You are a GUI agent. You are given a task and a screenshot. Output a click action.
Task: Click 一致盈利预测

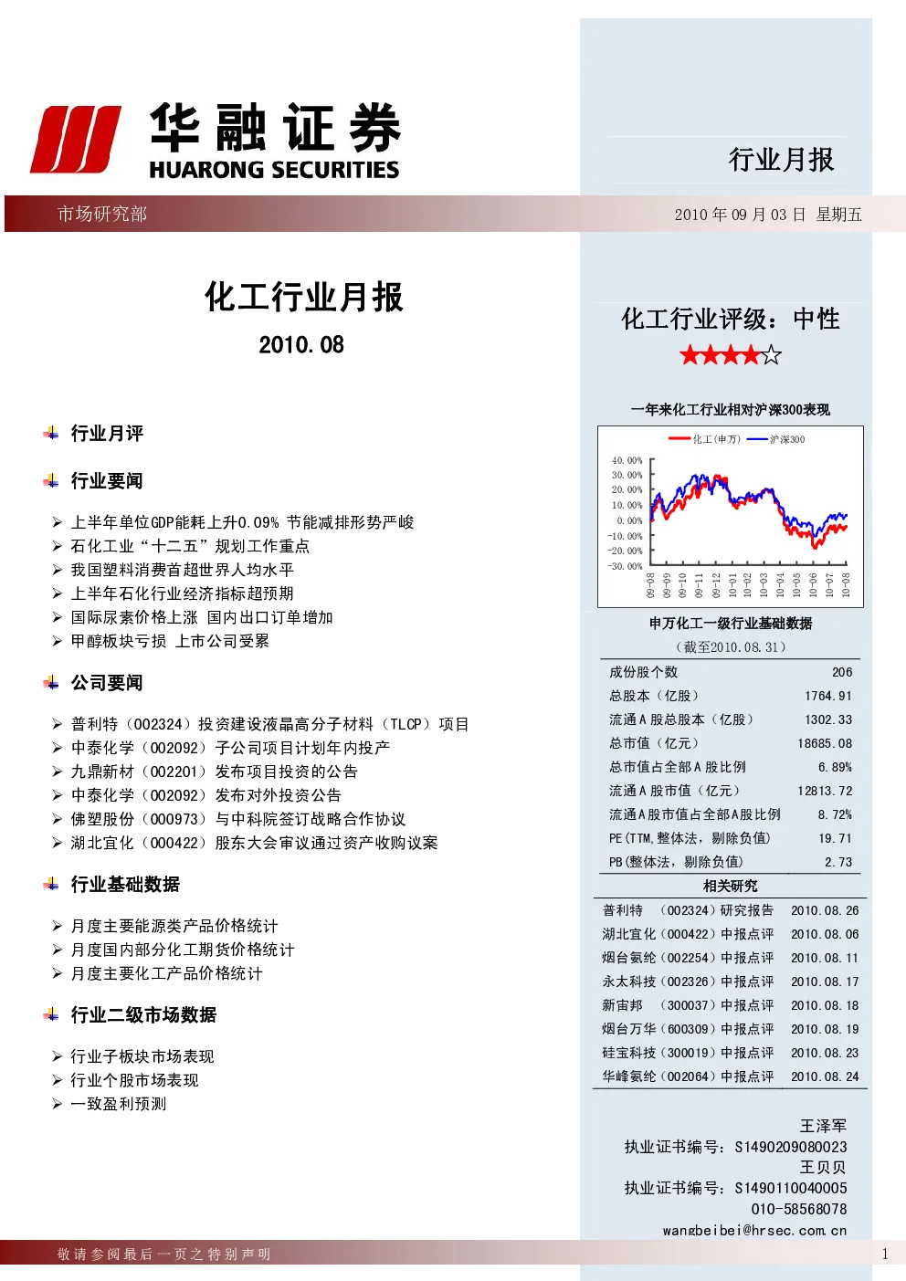click(x=119, y=1104)
